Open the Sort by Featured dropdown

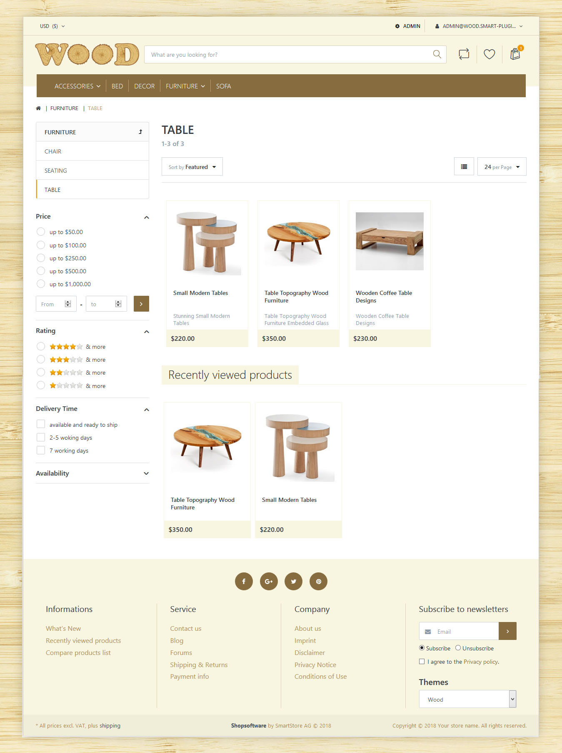pos(192,166)
